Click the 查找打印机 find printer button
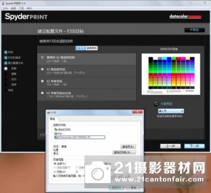Screen dimensions: 211x193 pos(124,152)
